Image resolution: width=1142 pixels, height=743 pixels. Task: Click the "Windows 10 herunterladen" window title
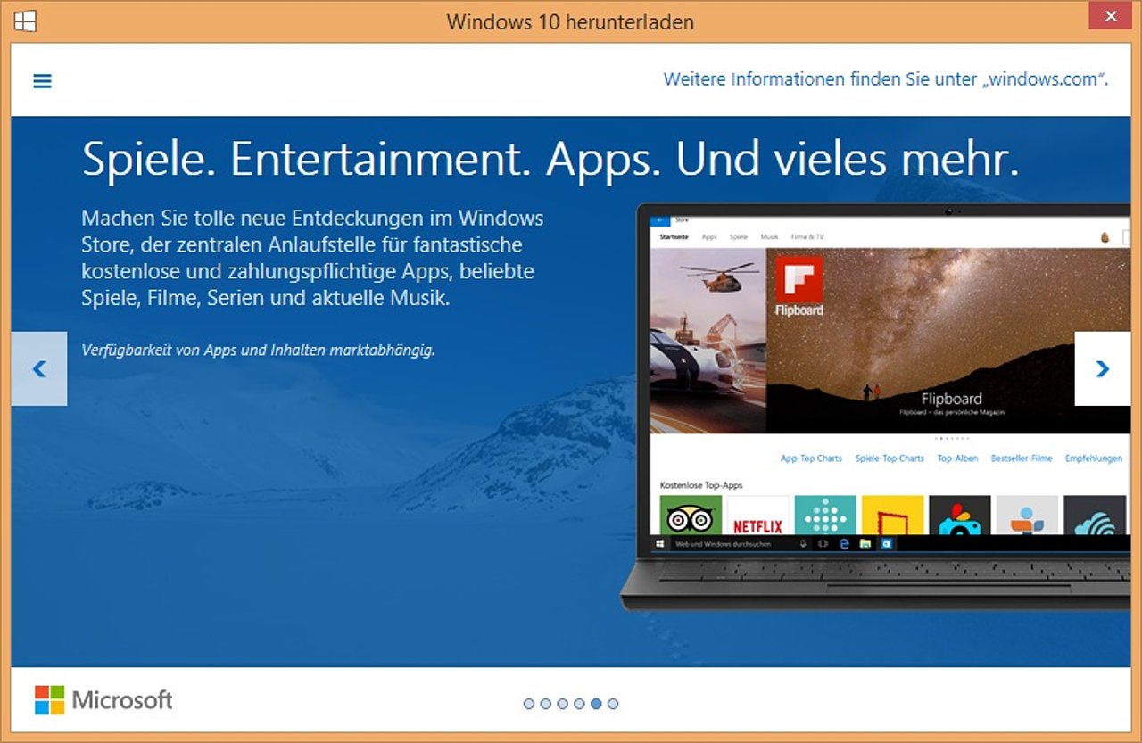pyautogui.click(x=570, y=21)
